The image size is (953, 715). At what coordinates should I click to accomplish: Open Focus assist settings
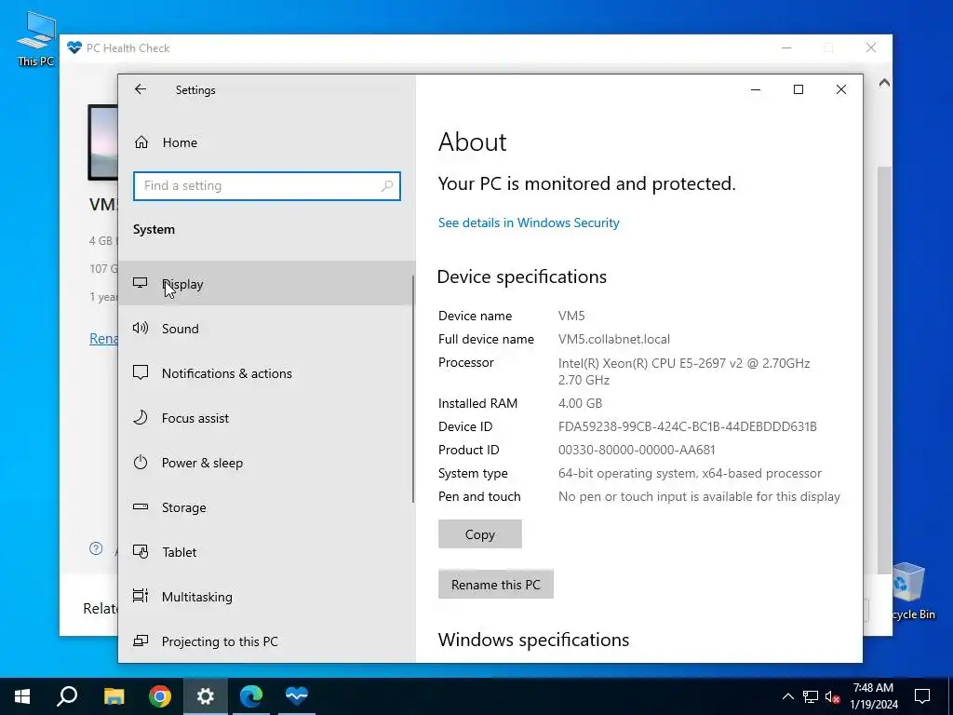pos(266,418)
